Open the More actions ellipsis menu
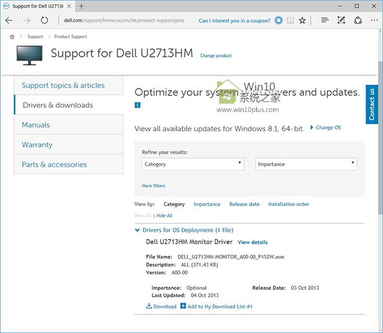Image resolution: width=383 pixels, height=333 pixels. (x=374, y=20)
